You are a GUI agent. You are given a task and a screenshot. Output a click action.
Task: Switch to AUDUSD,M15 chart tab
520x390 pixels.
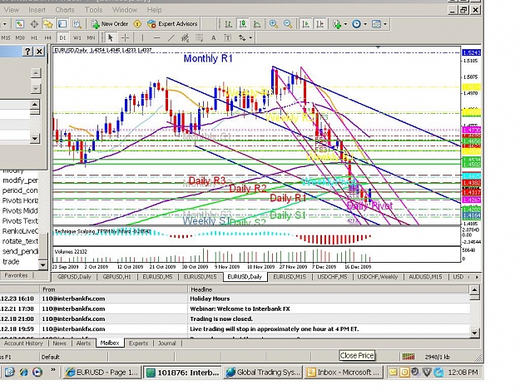tap(425, 277)
